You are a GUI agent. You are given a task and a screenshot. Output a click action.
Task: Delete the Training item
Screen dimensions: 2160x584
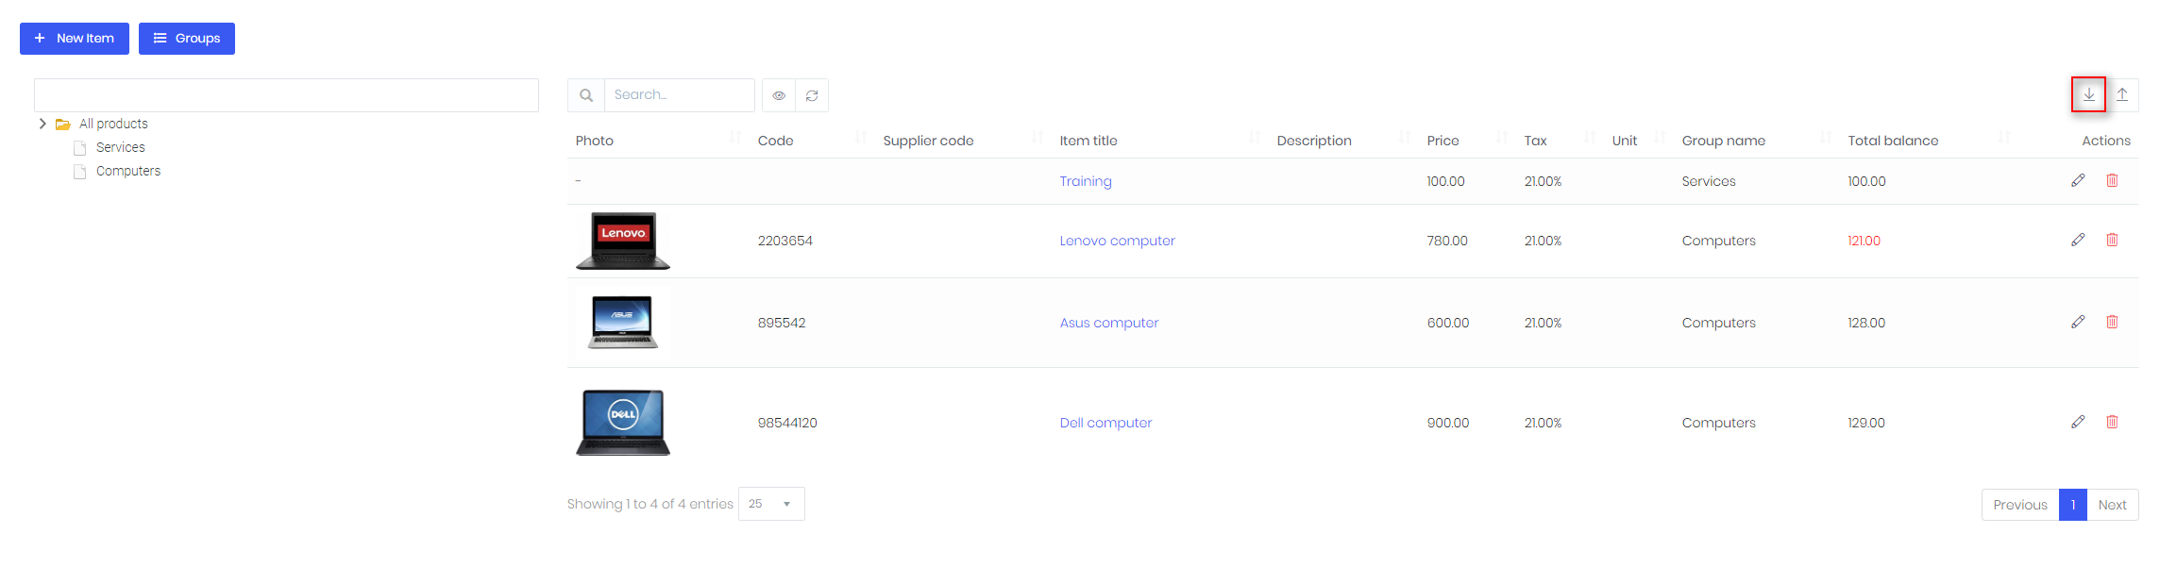[x=2112, y=180]
